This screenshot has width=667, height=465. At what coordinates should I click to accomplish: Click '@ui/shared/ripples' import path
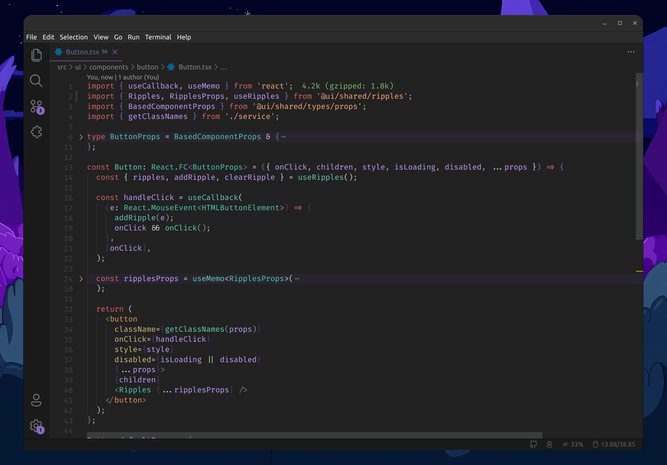point(362,96)
